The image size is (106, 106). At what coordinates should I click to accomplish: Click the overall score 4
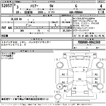pos(101,6)
